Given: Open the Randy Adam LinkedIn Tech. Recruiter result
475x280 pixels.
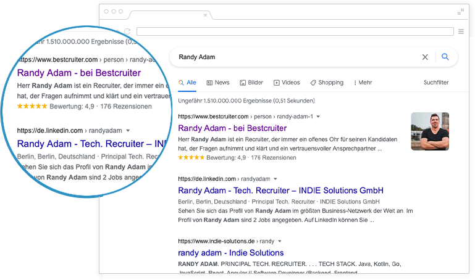Looking at the screenshot, I should tap(281, 191).
